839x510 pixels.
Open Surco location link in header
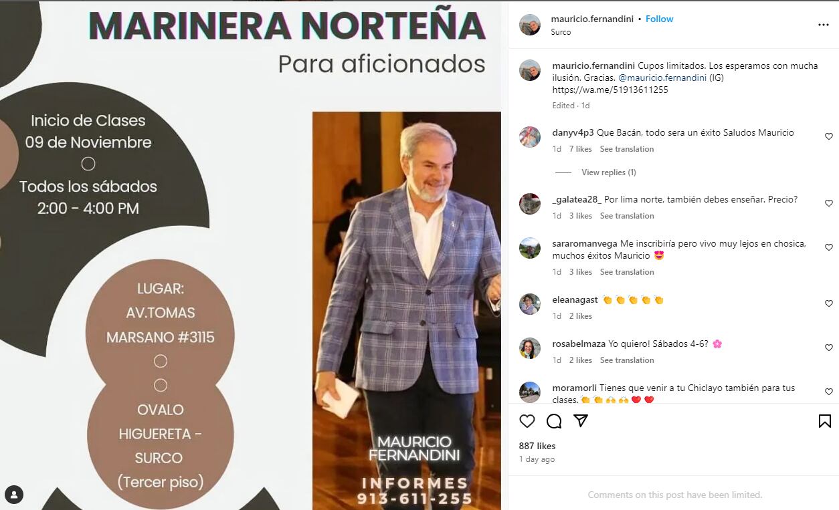point(561,32)
